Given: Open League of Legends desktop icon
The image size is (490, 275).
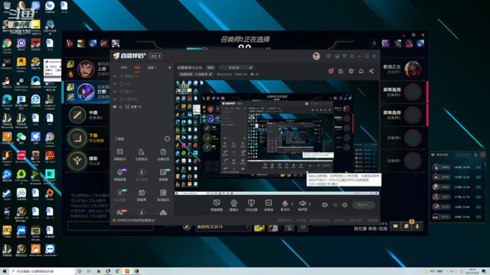Looking at the screenshot, I should pos(50,101).
